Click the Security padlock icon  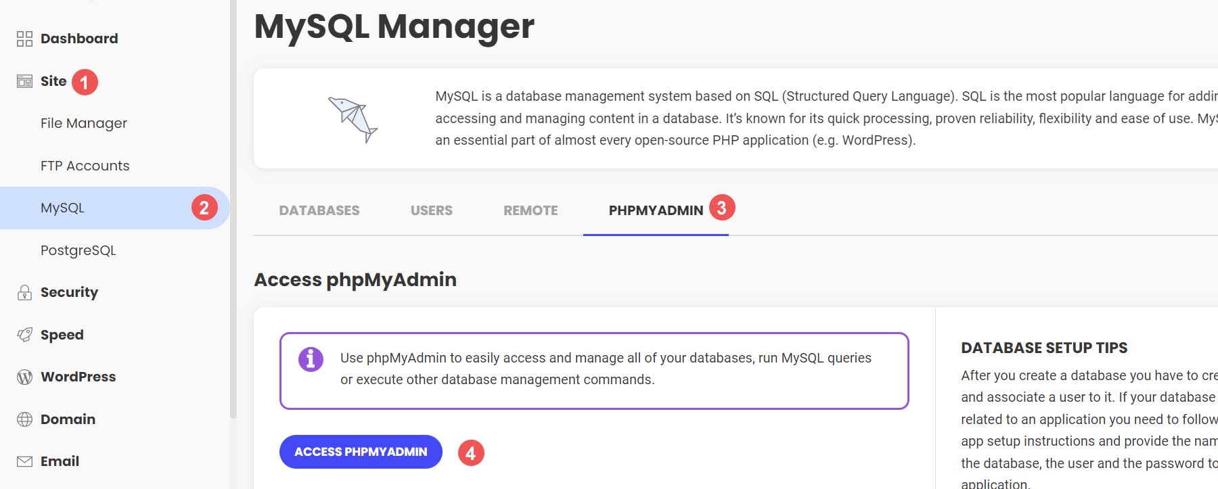[x=26, y=292]
